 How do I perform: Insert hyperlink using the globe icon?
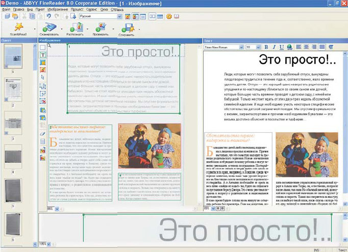(289, 47)
